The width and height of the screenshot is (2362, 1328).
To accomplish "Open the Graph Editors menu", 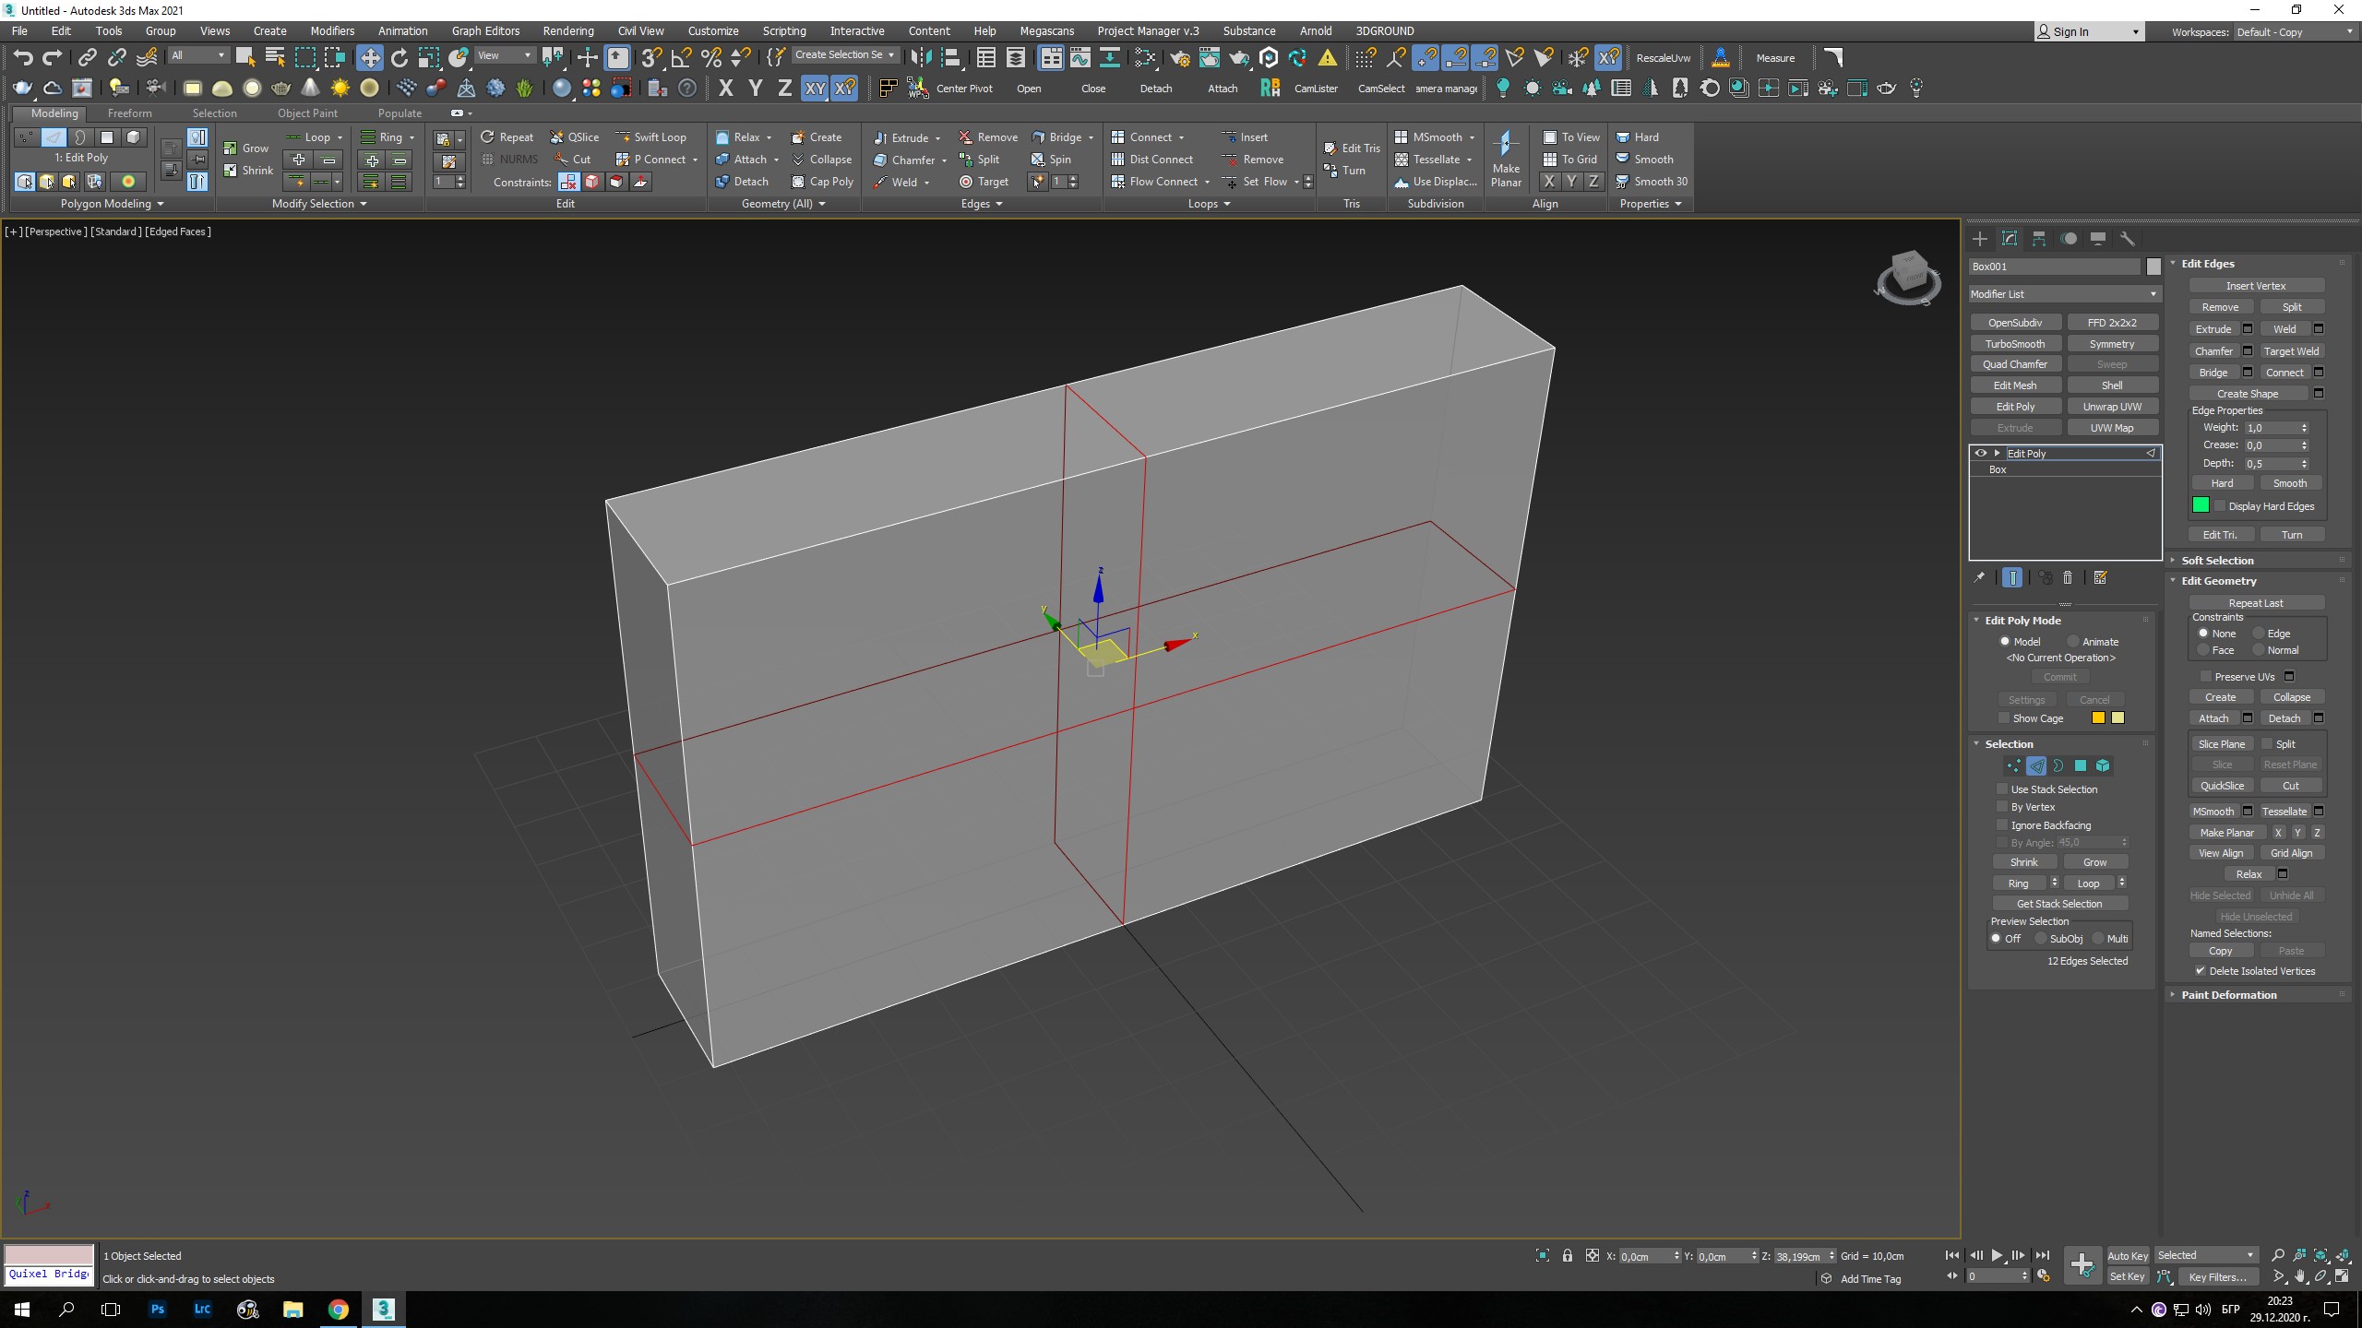I will (485, 31).
